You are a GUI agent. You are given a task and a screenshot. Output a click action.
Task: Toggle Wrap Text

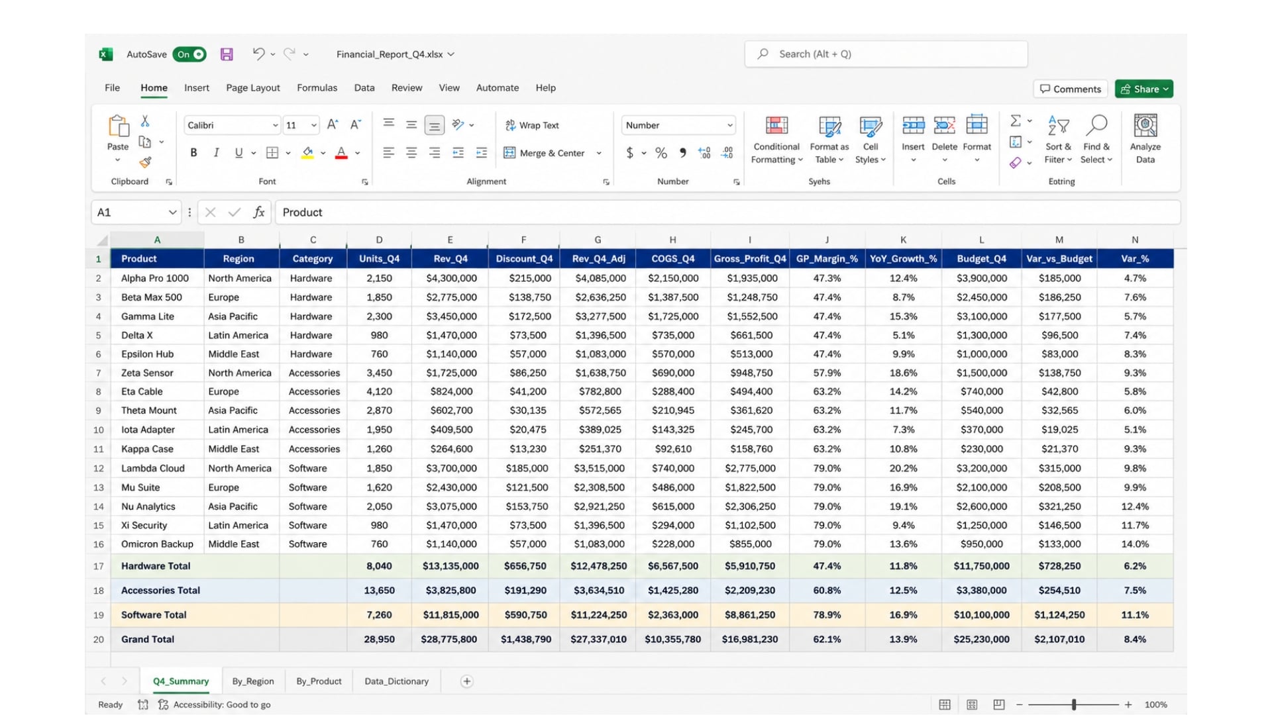pyautogui.click(x=532, y=125)
